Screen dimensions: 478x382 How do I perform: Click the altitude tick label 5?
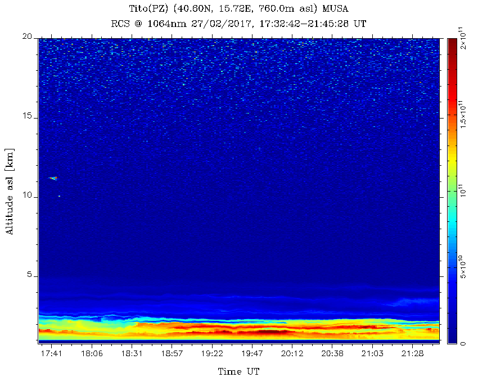[29, 275]
